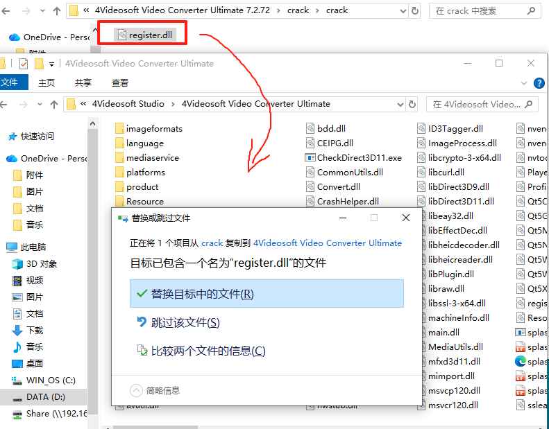The width and height of the screenshot is (549, 429).
Task: Select the mediaservice folder
Action: (147, 158)
